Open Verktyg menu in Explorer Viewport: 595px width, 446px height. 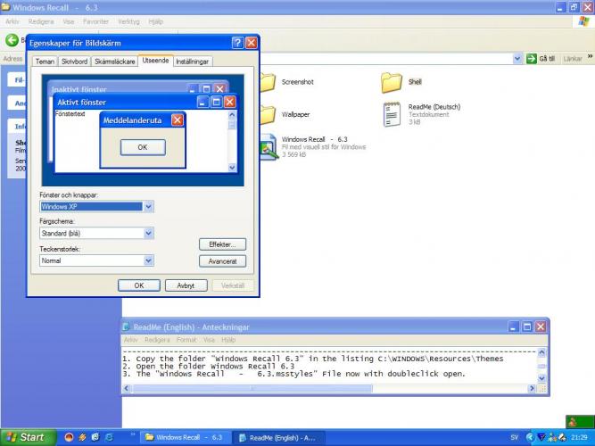(128, 21)
